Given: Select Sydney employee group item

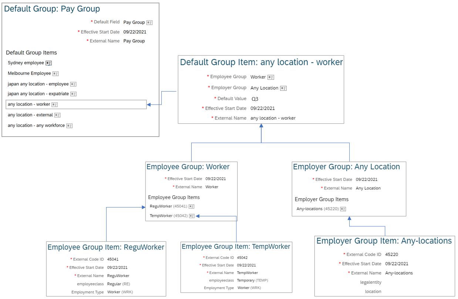Looking at the screenshot, I should click(26, 63).
